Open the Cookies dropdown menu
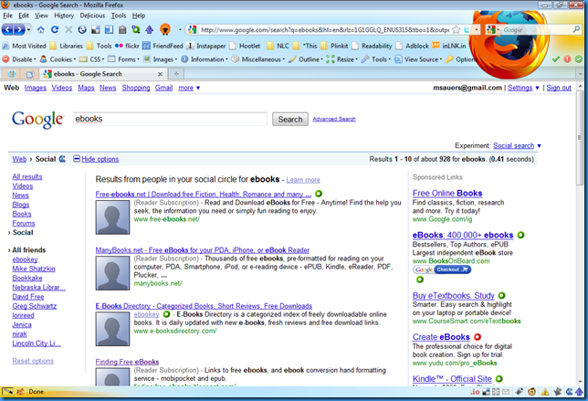 pyautogui.click(x=58, y=59)
